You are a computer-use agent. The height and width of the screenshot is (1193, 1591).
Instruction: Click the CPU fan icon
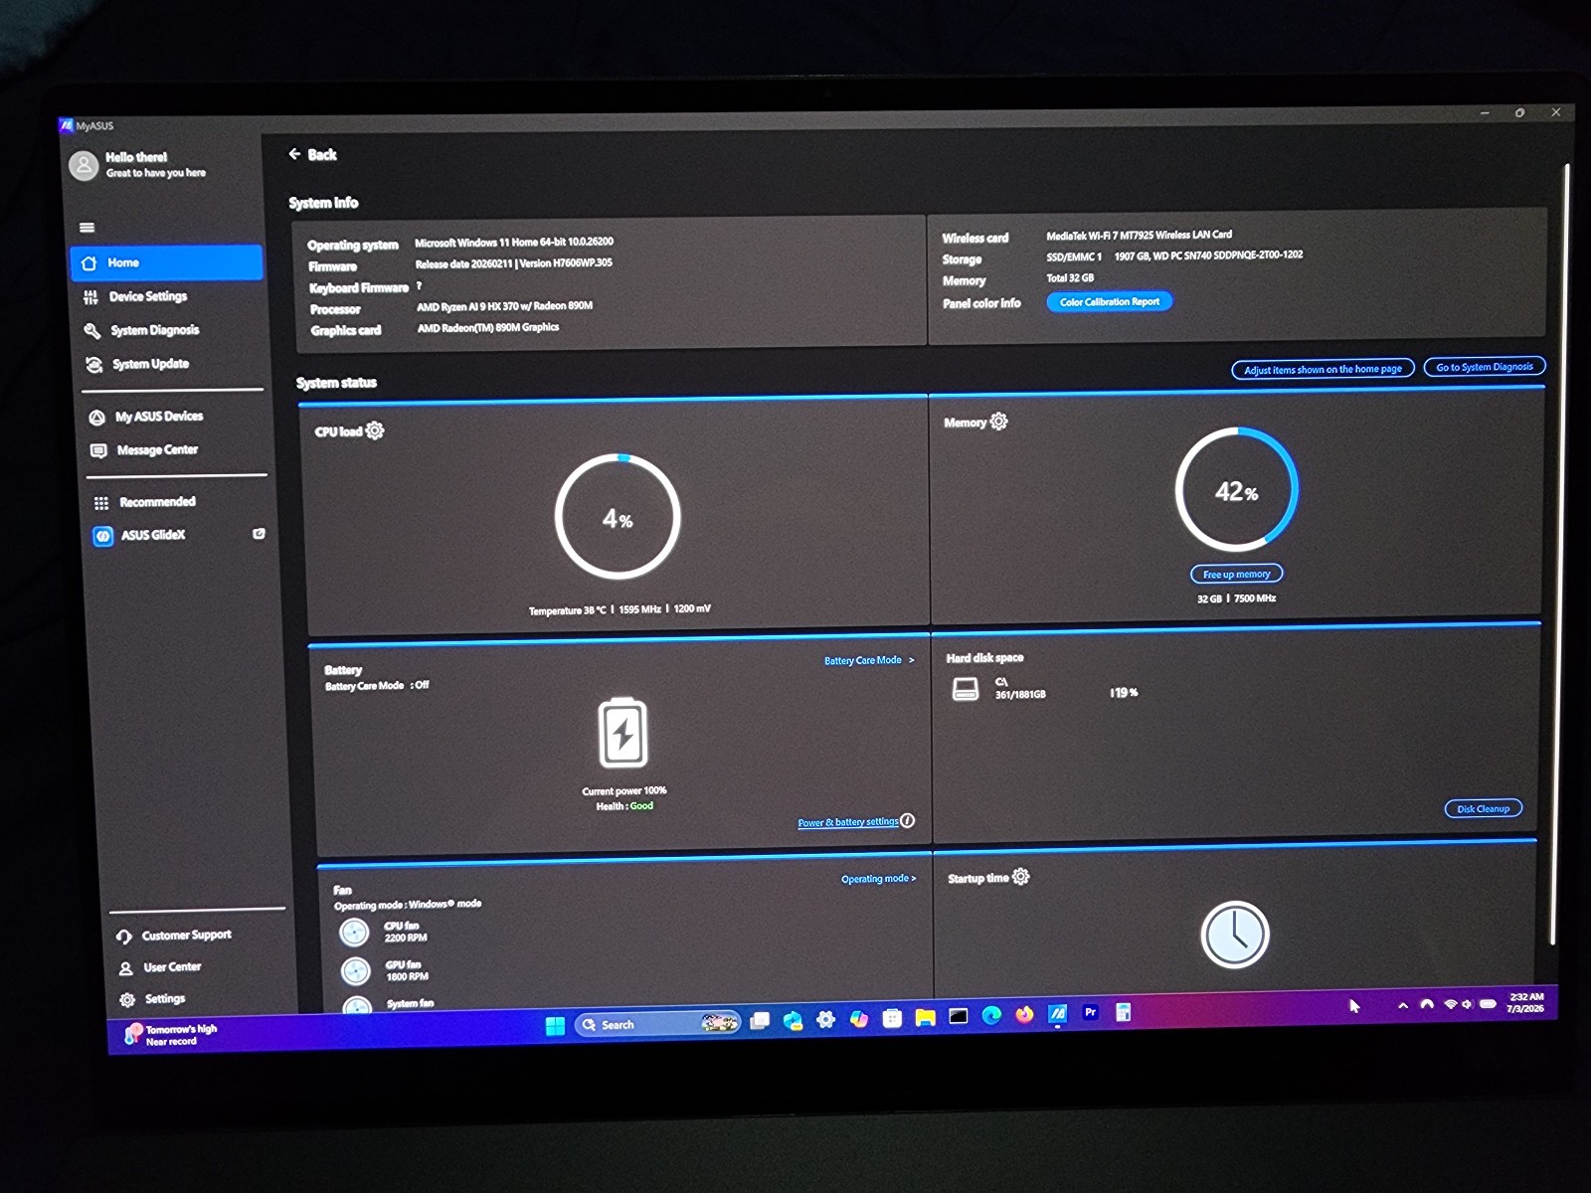[x=354, y=932]
